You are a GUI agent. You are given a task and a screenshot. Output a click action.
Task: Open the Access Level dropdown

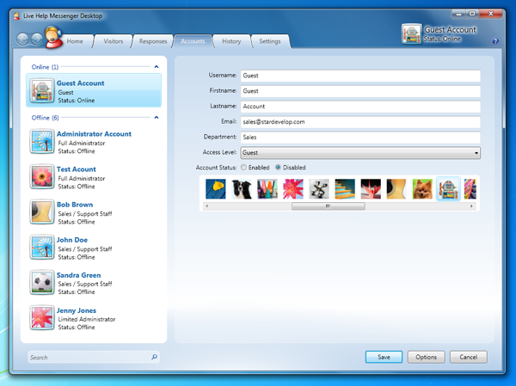coord(360,153)
